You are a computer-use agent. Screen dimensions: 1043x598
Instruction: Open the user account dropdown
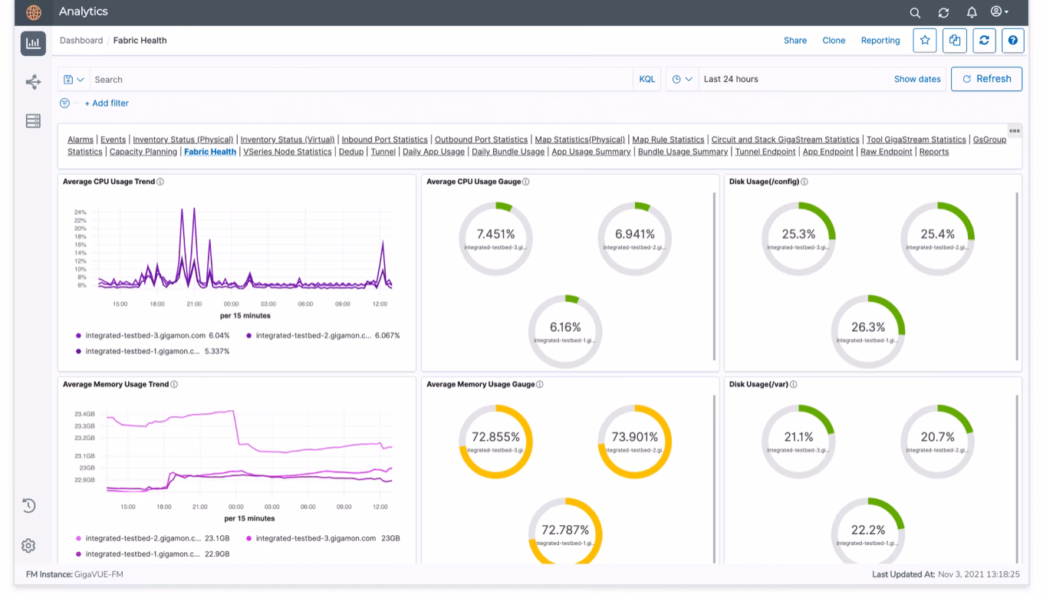click(x=999, y=12)
